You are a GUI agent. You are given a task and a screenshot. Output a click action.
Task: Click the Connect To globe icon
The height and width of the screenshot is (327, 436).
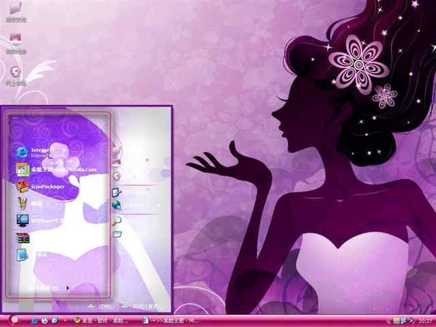click(x=116, y=205)
